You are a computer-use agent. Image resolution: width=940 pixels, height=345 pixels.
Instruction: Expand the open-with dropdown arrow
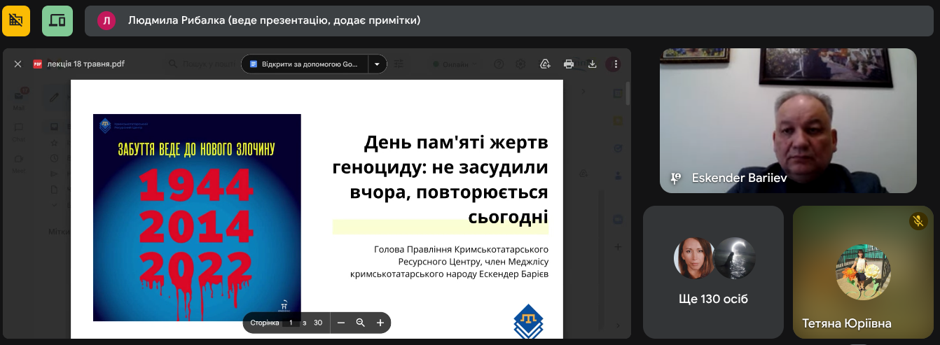point(377,64)
